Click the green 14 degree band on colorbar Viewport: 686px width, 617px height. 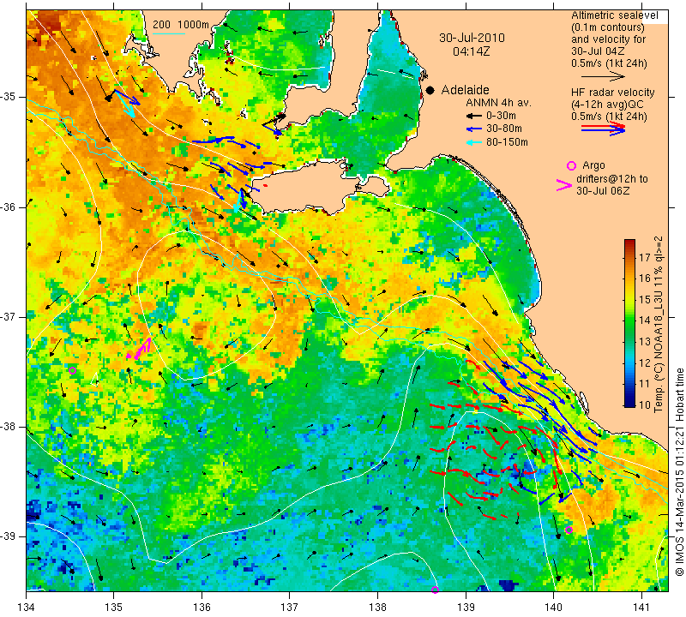pyautogui.click(x=629, y=321)
